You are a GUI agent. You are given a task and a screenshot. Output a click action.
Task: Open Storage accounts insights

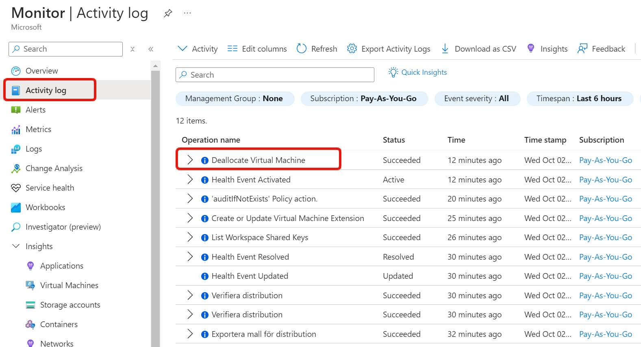point(70,305)
